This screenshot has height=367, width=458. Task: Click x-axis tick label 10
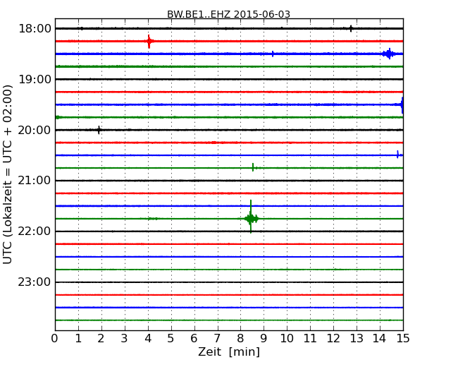click(287, 339)
